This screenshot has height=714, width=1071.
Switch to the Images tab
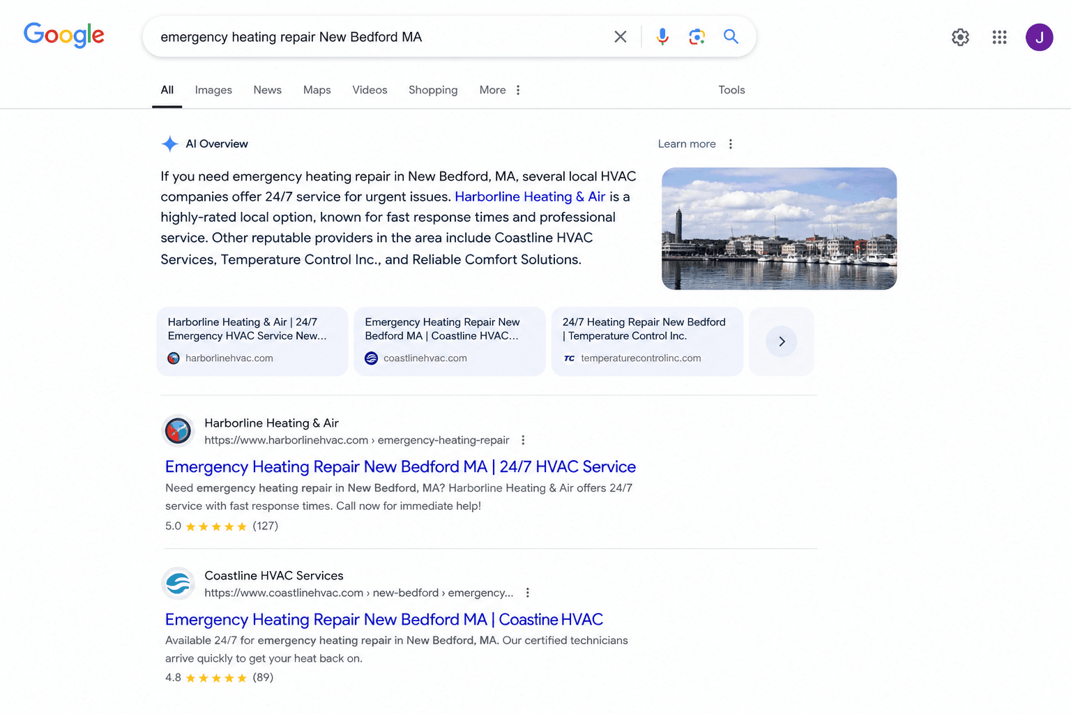click(213, 90)
